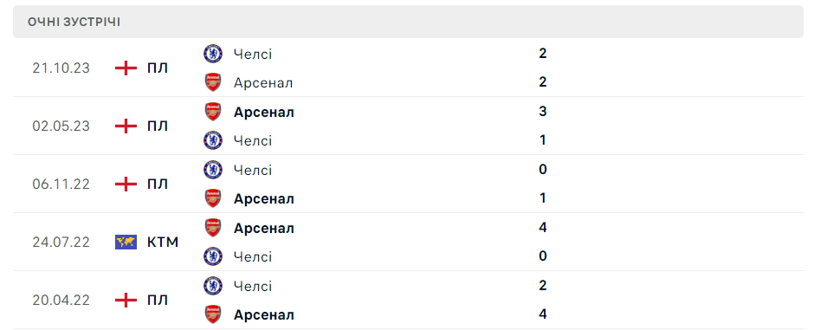
Task: Click world map icon beside КТМ
Action: click(126, 243)
